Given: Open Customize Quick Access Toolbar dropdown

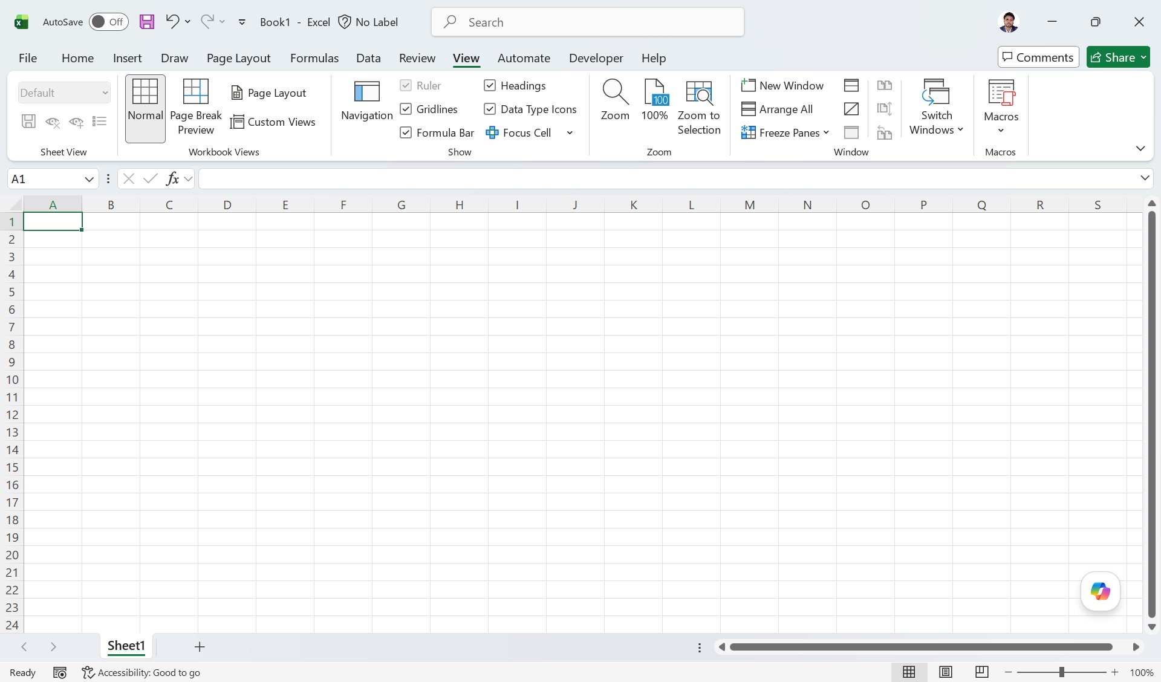Looking at the screenshot, I should [x=242, y=22].
